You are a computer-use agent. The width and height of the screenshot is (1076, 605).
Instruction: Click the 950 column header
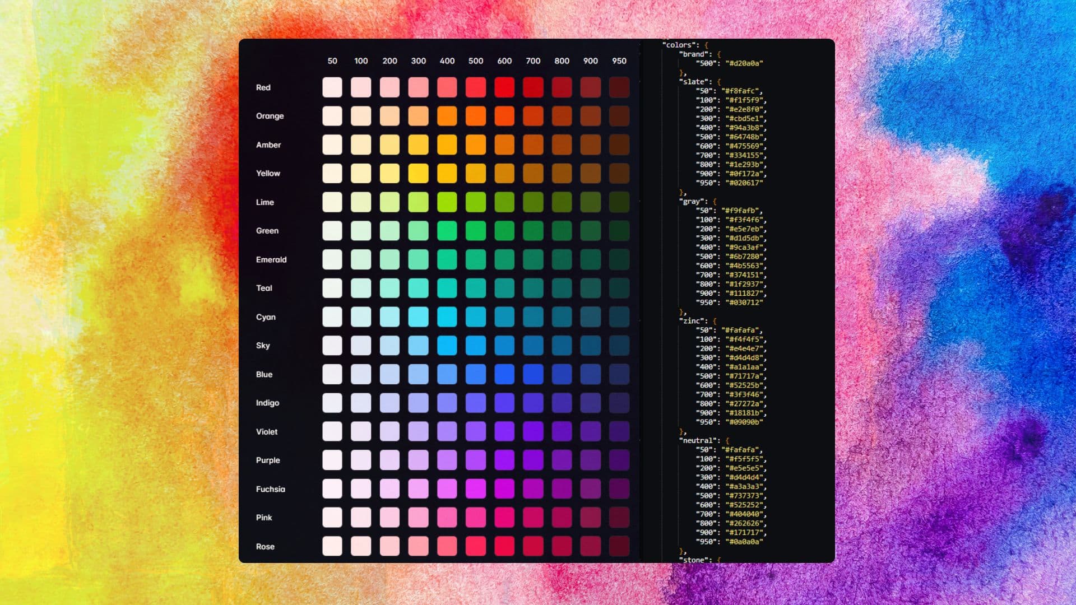pos(619,61)
